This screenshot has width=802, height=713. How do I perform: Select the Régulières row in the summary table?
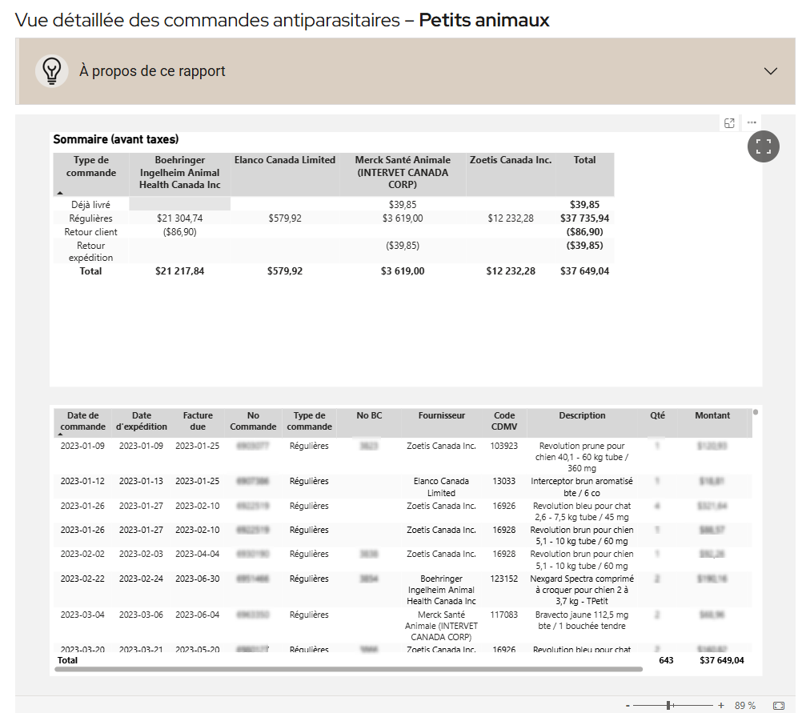[x=90, y=218]
